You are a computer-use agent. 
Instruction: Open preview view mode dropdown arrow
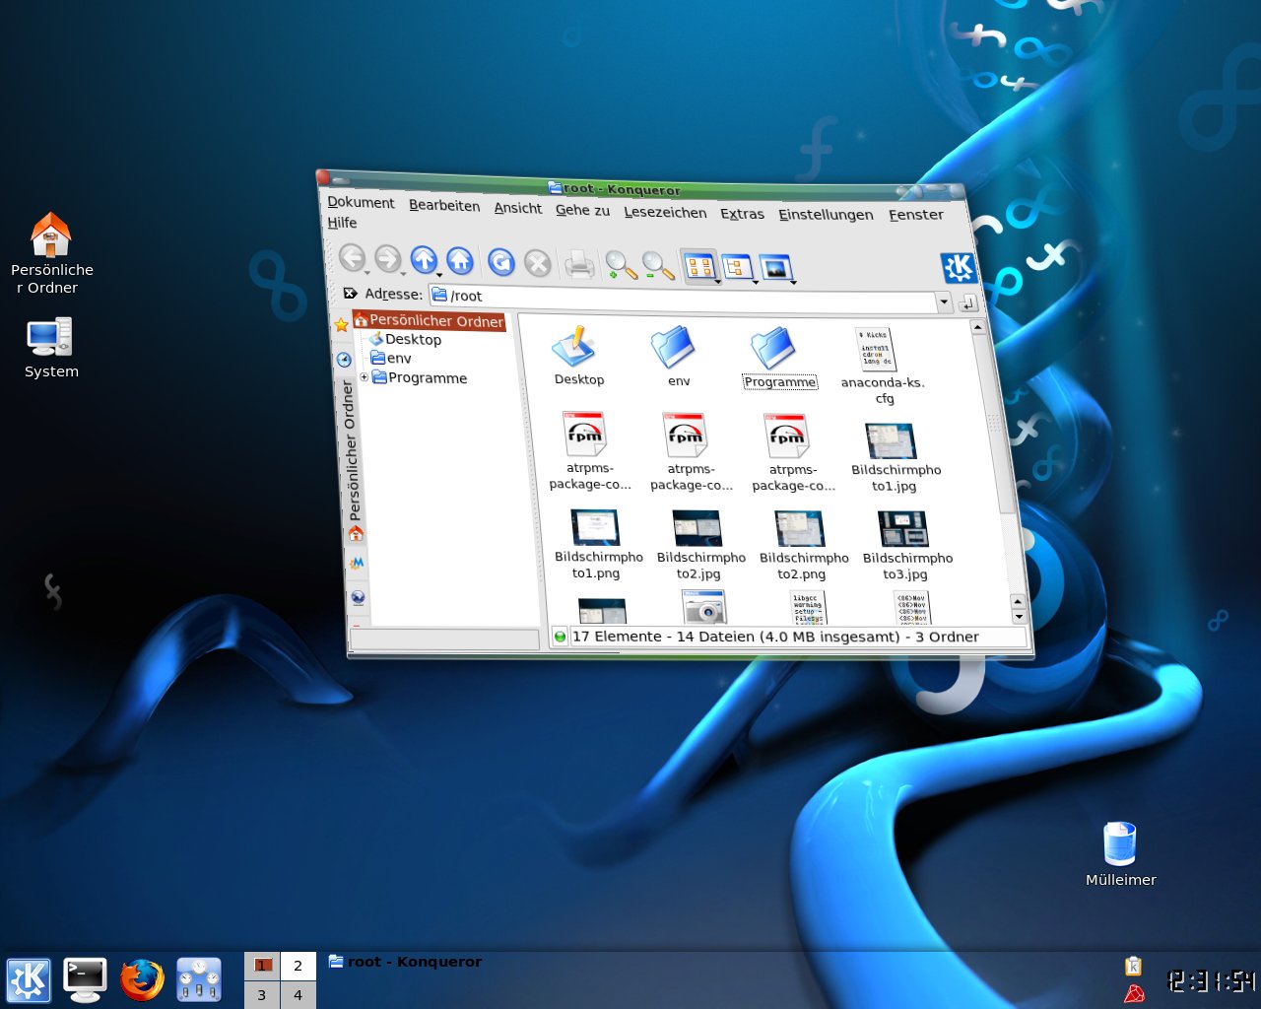point(793,283)
